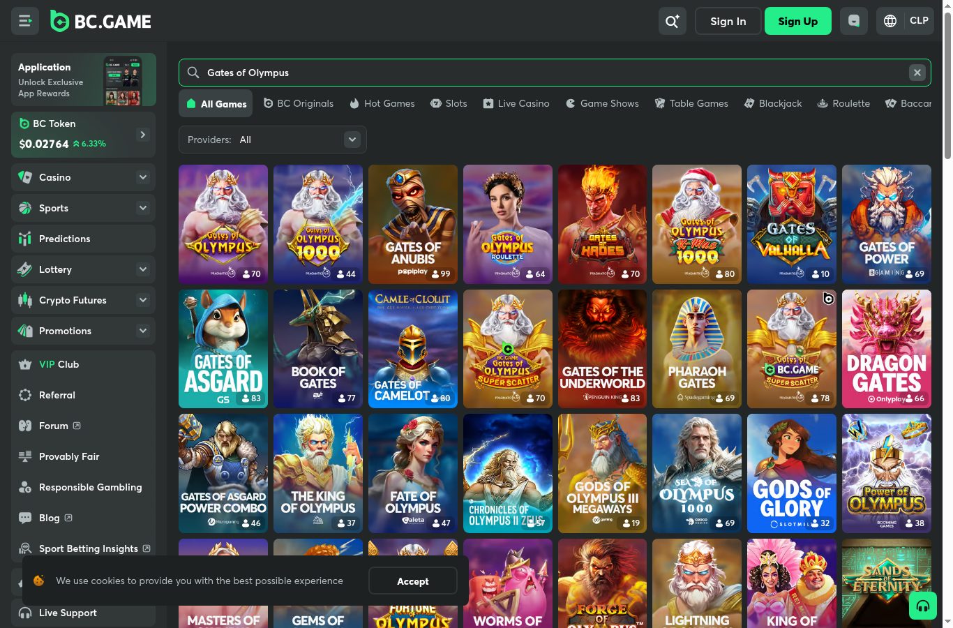Click the Predictions sidebar icon
953x628 pixels.
tap(25, 239)
